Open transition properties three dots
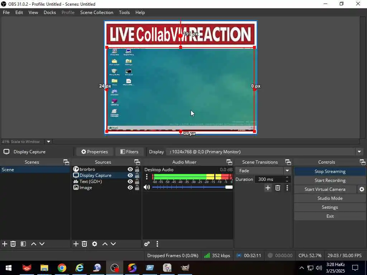This screenshot has height=275, width=367. tap(287, 188)
